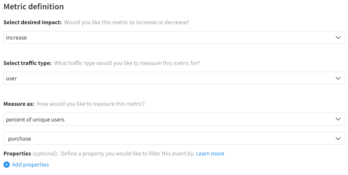Expand the purchase event dropdown
The height and width of the screenshot is (175, 348).
[171, 138]
